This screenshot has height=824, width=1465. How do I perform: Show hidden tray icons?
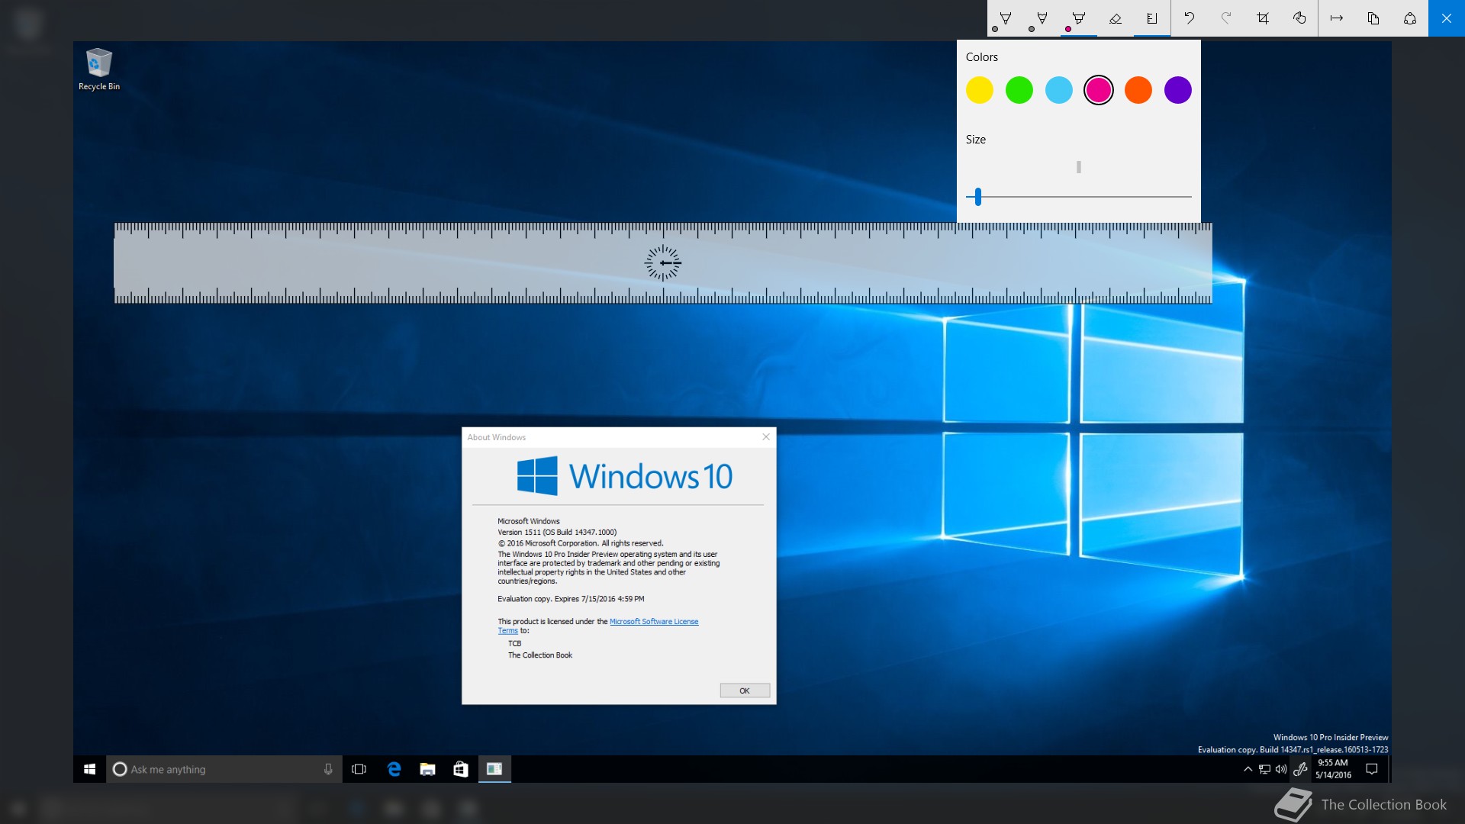click(1248, 769)
